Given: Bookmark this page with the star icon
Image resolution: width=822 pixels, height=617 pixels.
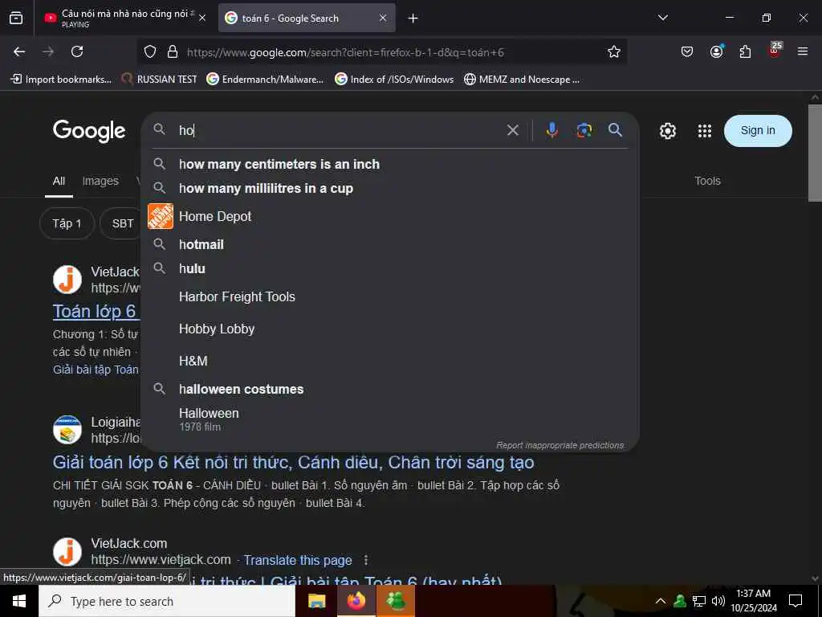Looking at the screenshot, I should [x=614, y=51].
